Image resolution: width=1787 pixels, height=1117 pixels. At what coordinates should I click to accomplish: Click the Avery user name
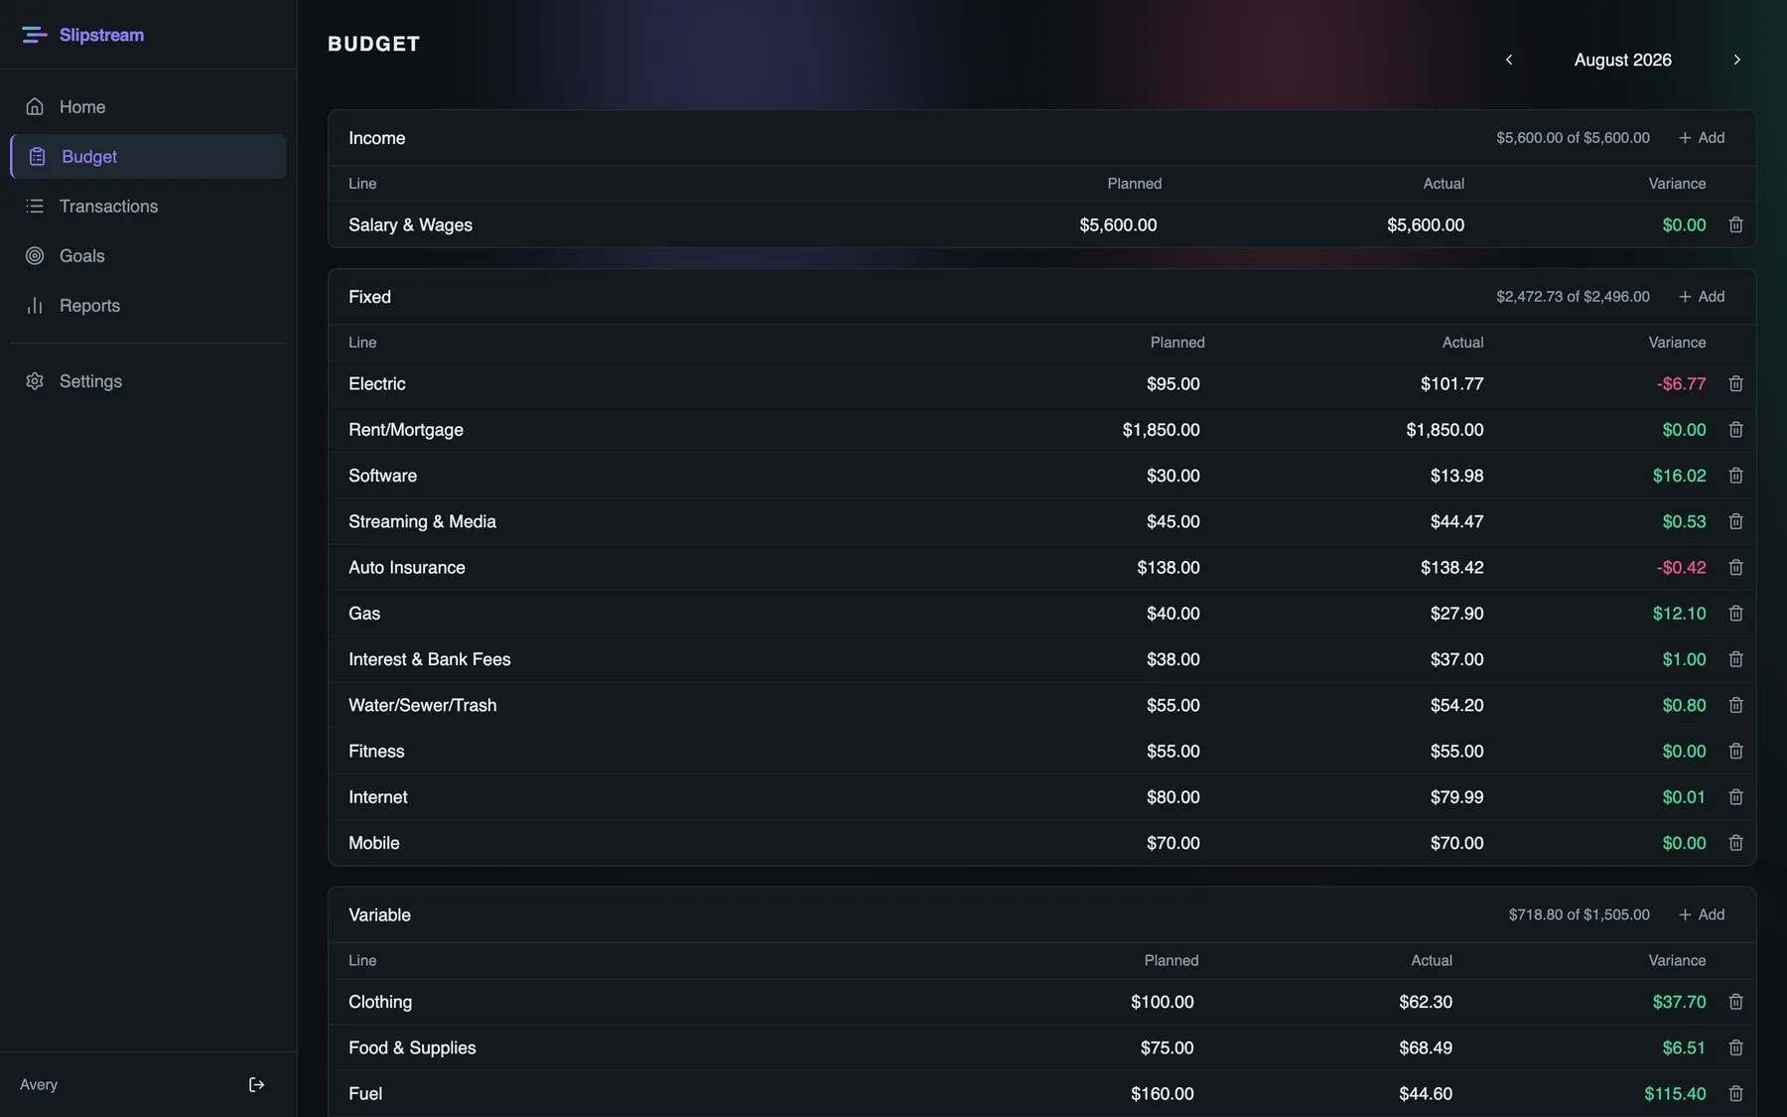pos(39,1084)
